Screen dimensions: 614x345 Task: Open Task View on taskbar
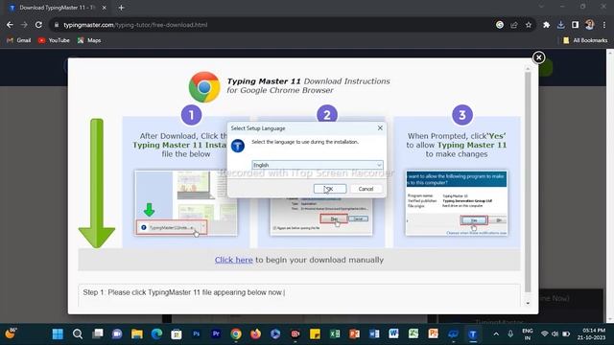[98, 334]
